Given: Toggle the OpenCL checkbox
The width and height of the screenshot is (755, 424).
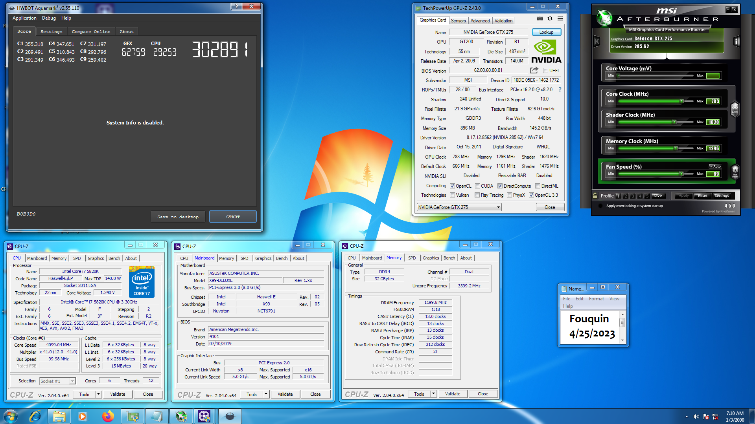Looking at the screenshot, I should (452, 186).
